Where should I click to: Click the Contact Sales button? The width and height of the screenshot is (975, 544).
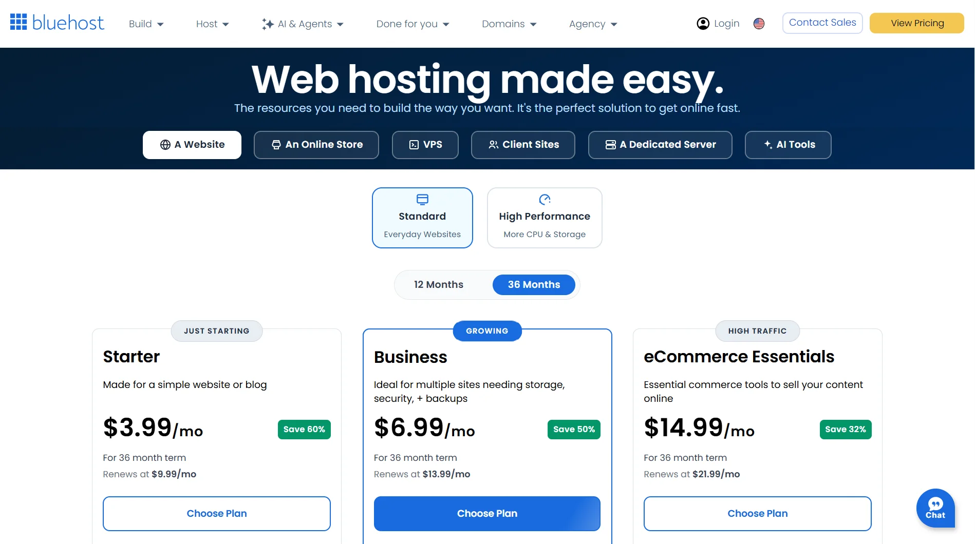click(822, 23)
